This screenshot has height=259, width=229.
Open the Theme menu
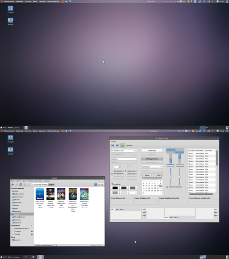click(x=113, y=142)
